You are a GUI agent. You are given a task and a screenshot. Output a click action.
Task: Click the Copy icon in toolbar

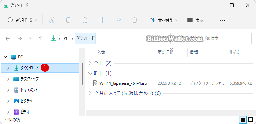[68, 20]
